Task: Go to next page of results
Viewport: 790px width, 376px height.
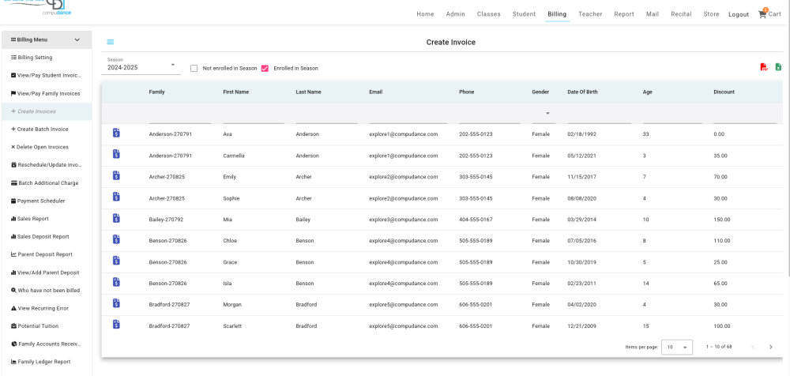Action: (x=770, y=347)
